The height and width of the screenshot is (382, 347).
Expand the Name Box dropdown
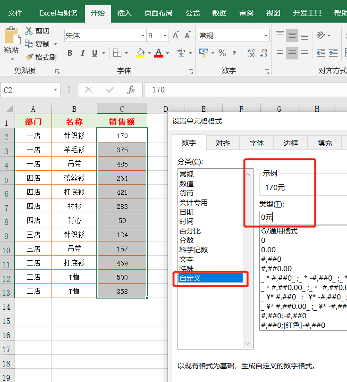pyautogui.click(x=56, y=90)
